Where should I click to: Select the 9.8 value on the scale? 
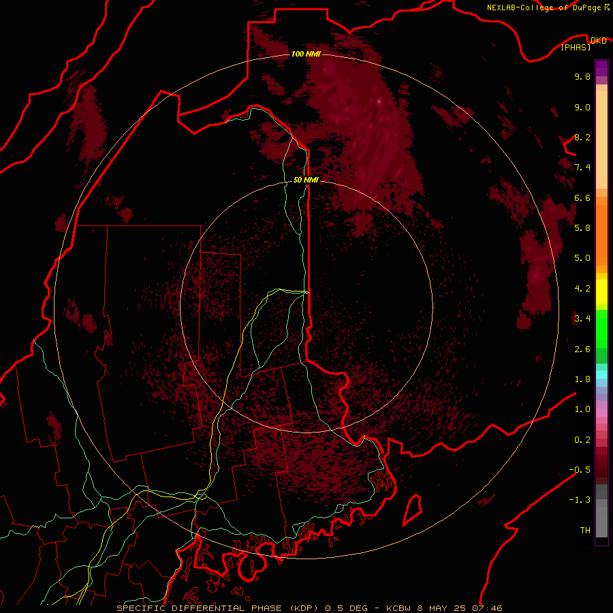pos(582,76)
